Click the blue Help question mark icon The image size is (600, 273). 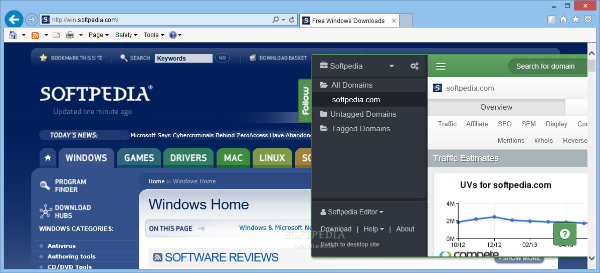[x=173, y=35]
